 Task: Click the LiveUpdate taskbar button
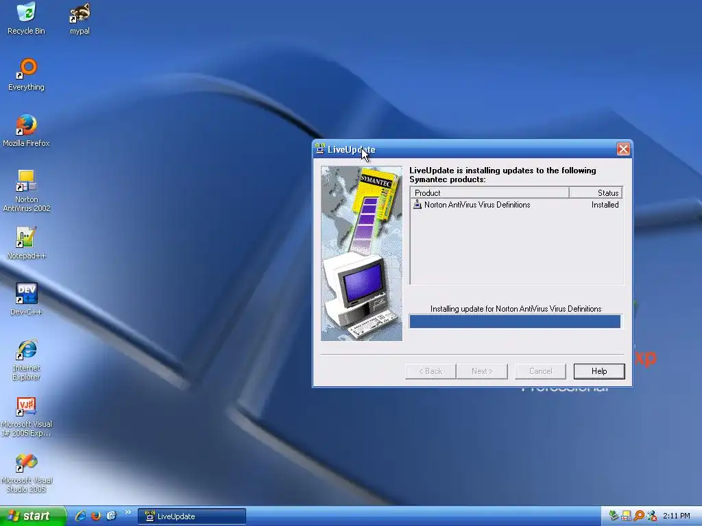click(192, 516)
